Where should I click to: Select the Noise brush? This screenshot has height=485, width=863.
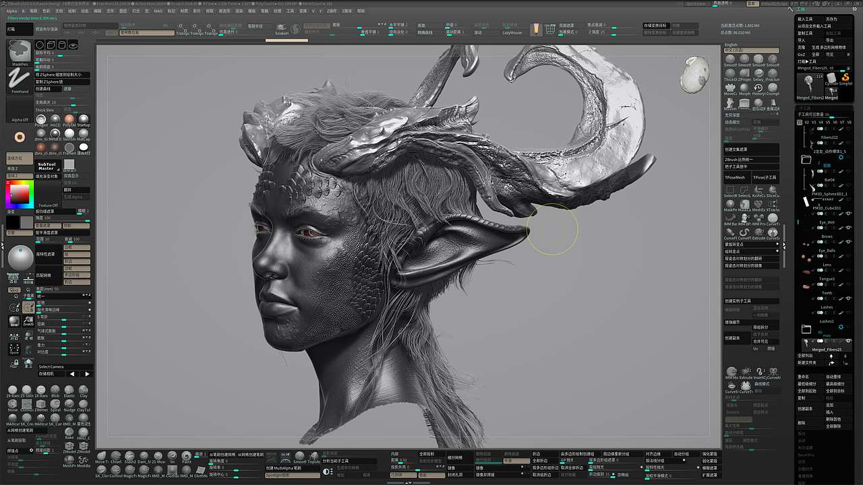tap(13, 406)
